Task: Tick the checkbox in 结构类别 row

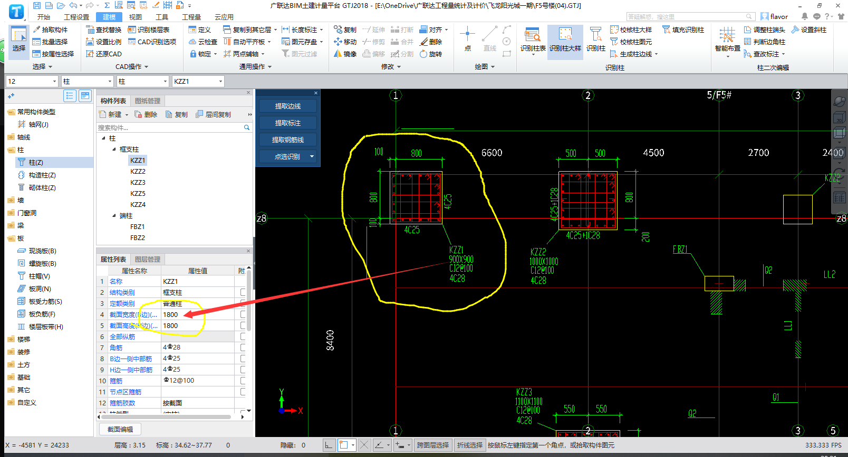Action: click(243, 292)
